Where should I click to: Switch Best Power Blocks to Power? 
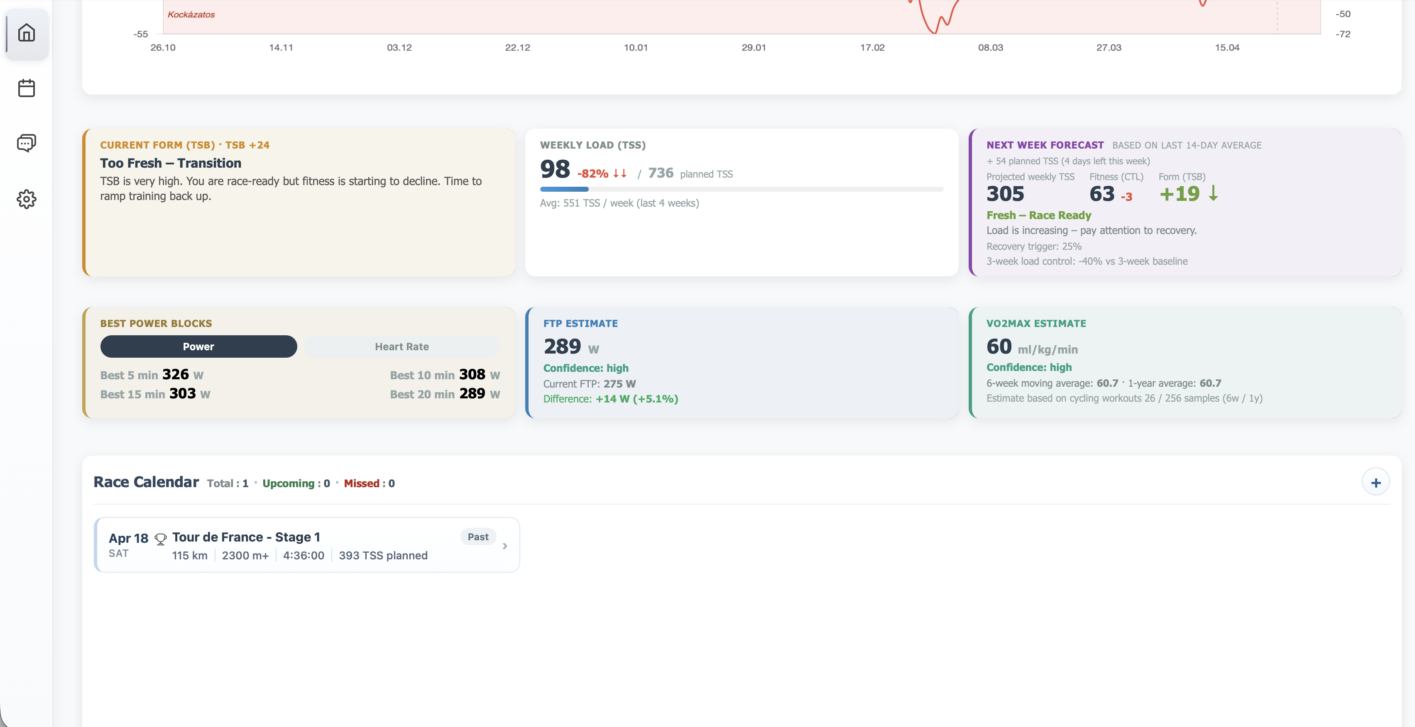(198, 346)
